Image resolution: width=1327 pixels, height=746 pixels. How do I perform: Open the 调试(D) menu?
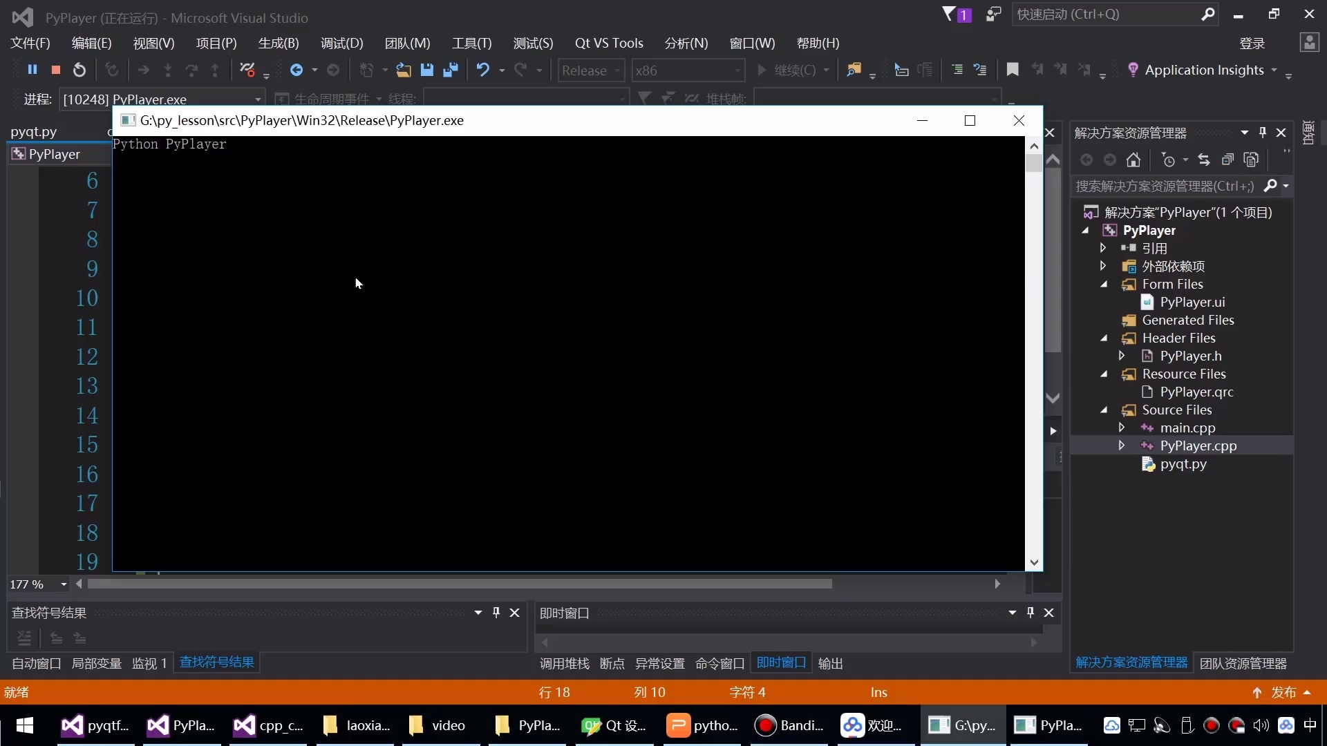(x=341, y=44)
